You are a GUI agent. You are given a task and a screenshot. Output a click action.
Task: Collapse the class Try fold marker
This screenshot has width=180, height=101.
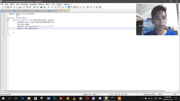(8, 18)
